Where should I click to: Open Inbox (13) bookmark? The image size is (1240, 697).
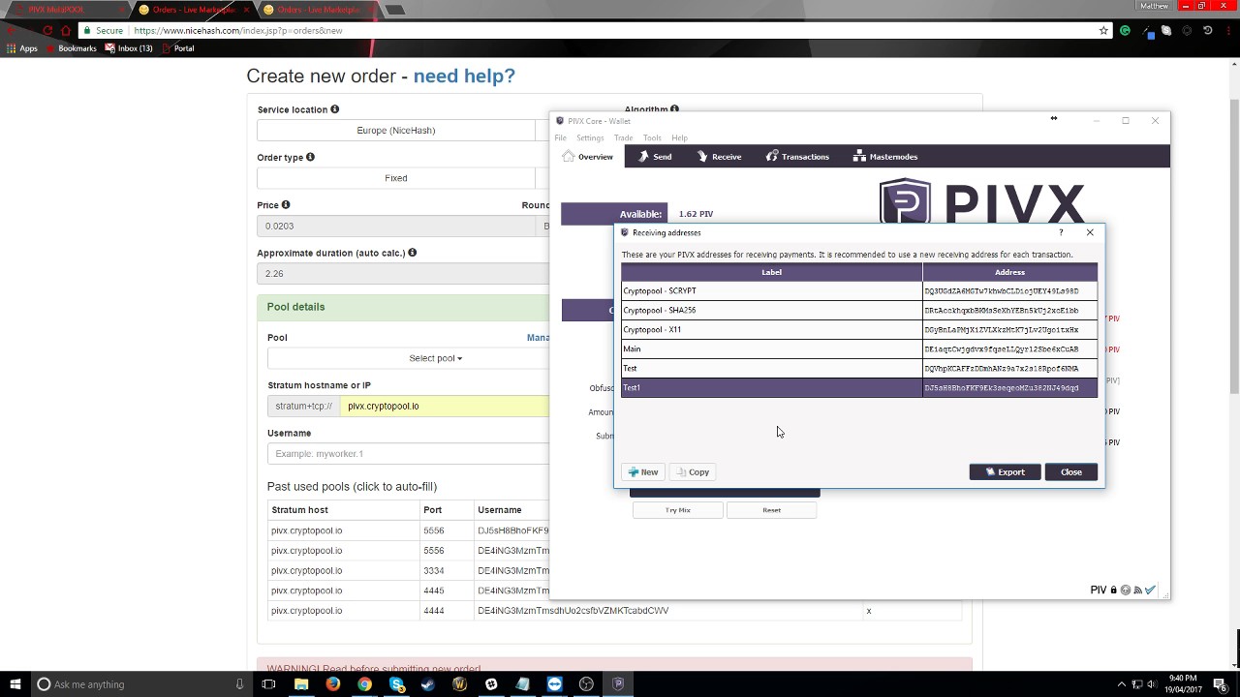(129, 48)
